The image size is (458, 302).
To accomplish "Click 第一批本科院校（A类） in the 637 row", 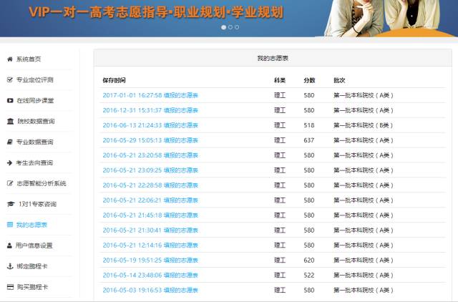I will click(x=364, y=140).
